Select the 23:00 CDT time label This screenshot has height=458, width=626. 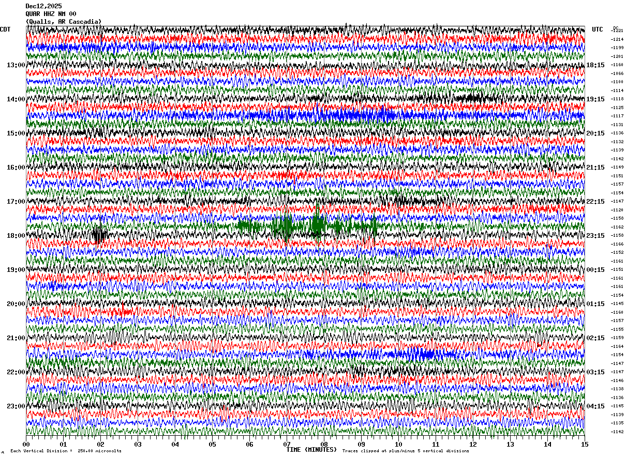point(16,406)
